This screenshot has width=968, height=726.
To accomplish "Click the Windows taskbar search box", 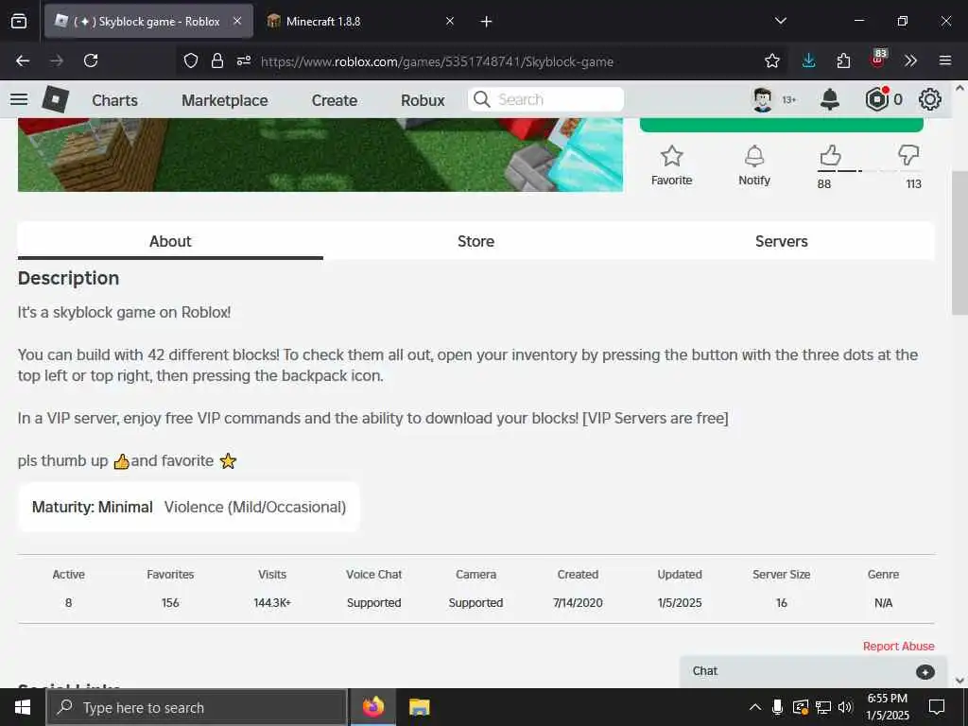I will pos(197,707).
